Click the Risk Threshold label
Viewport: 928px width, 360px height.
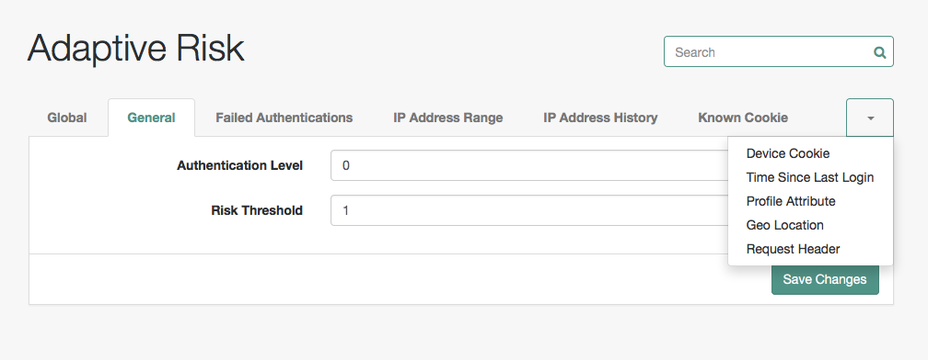(x=257, y=210)
